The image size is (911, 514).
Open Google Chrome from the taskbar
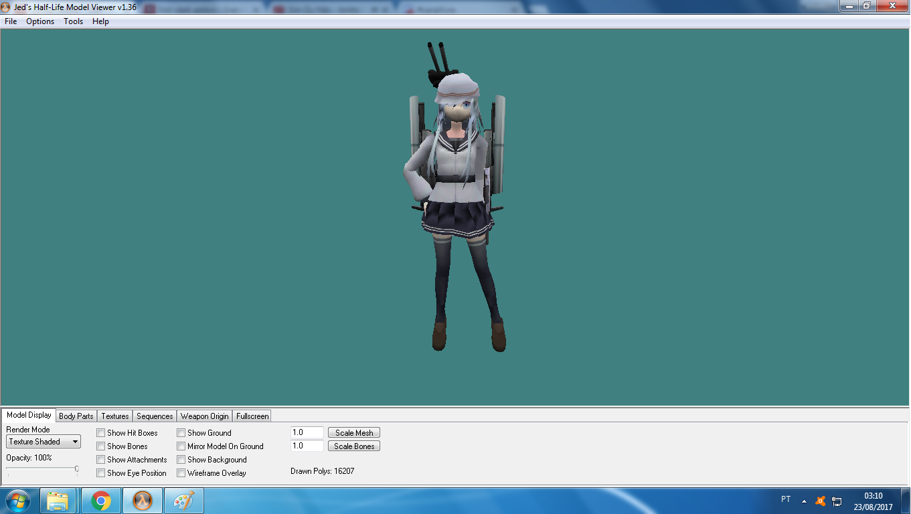(100, 501)
